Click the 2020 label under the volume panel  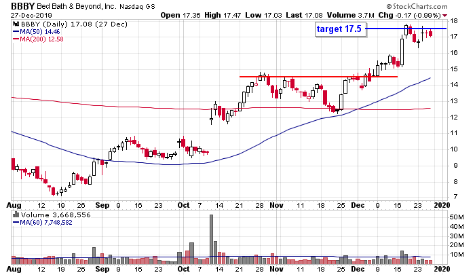coord(442,269)
